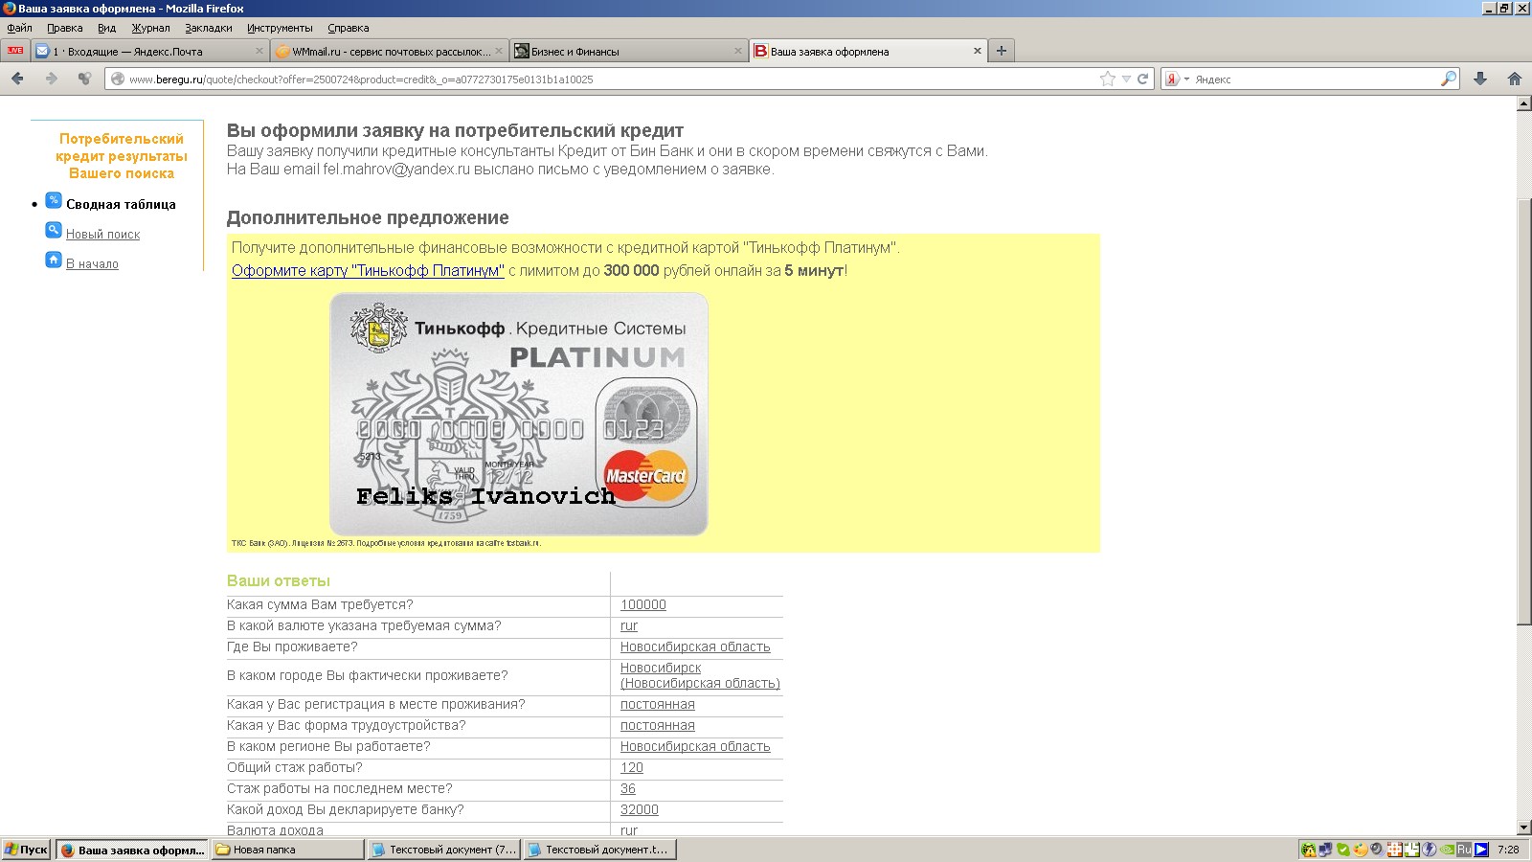
Task: Click the vertical scrollbar down arrow
Action: click(x=1523, y=828)
